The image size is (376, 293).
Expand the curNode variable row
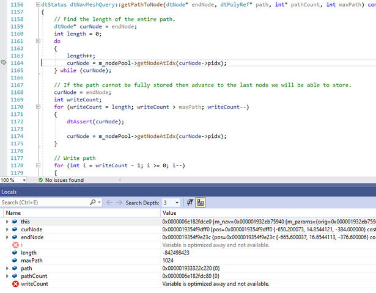point(7,230)
